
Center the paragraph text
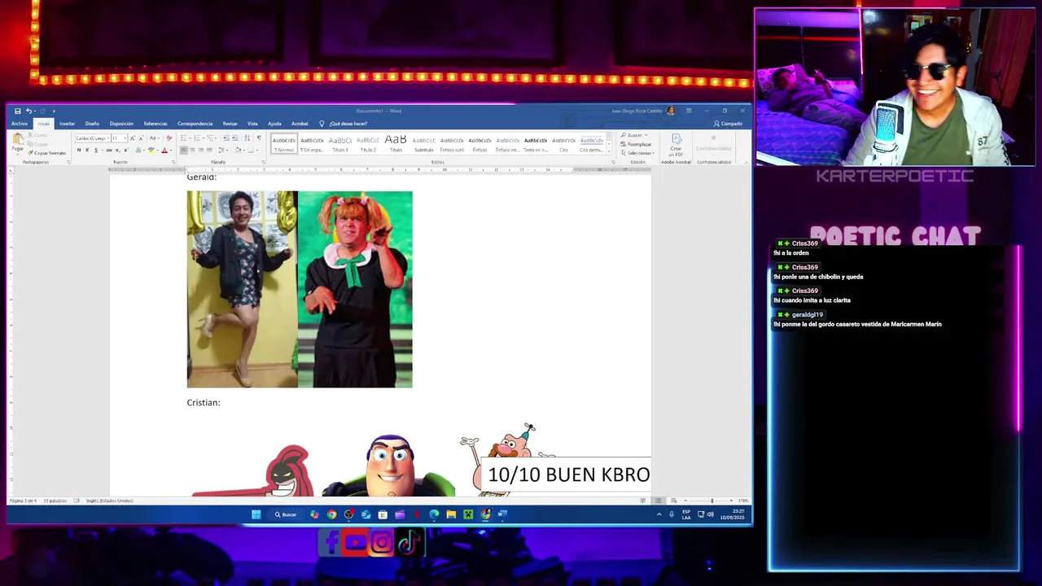coord(192,150)
